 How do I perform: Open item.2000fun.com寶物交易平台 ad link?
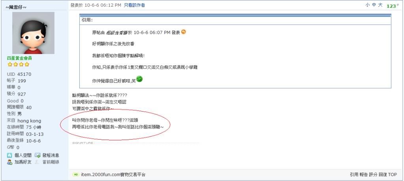tap(113, 175)
